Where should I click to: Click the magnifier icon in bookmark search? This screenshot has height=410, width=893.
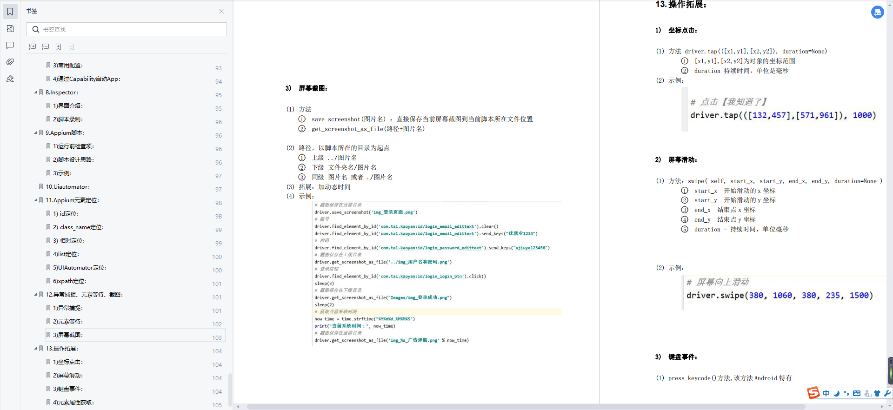(35, 29)
